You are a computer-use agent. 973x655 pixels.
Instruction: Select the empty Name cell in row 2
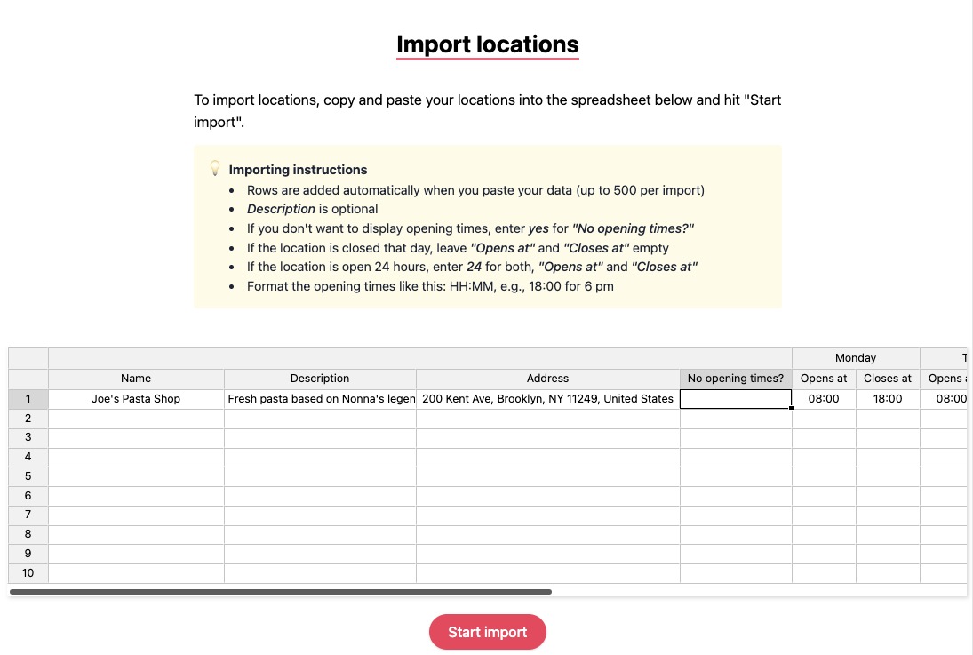pyautogui.click(x=136, y=418)
